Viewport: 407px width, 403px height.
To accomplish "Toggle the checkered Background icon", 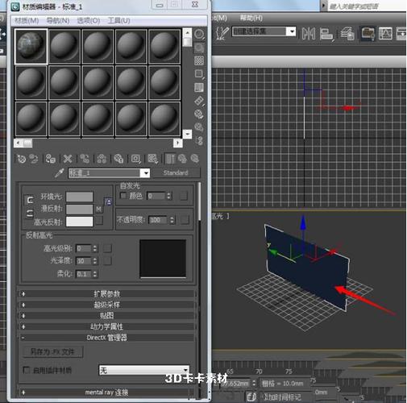I will pos(199,60).
